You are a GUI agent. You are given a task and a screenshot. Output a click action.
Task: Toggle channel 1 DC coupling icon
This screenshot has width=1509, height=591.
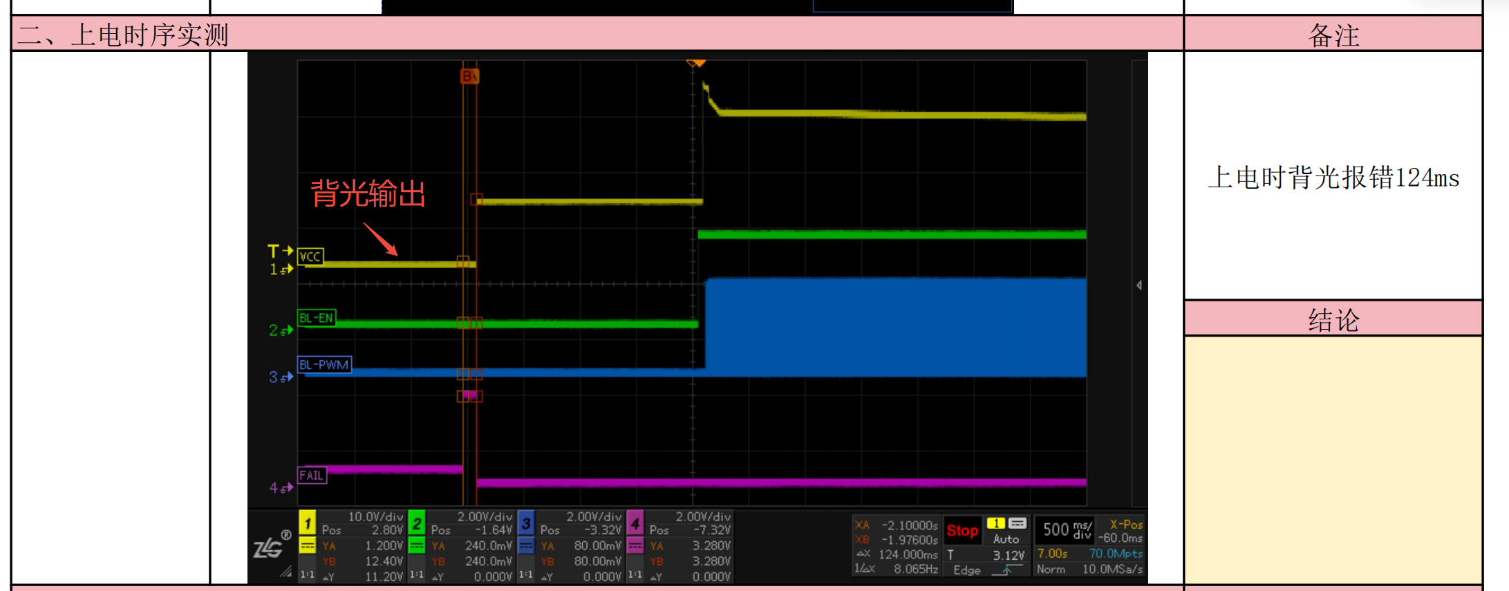pos(308,546)
